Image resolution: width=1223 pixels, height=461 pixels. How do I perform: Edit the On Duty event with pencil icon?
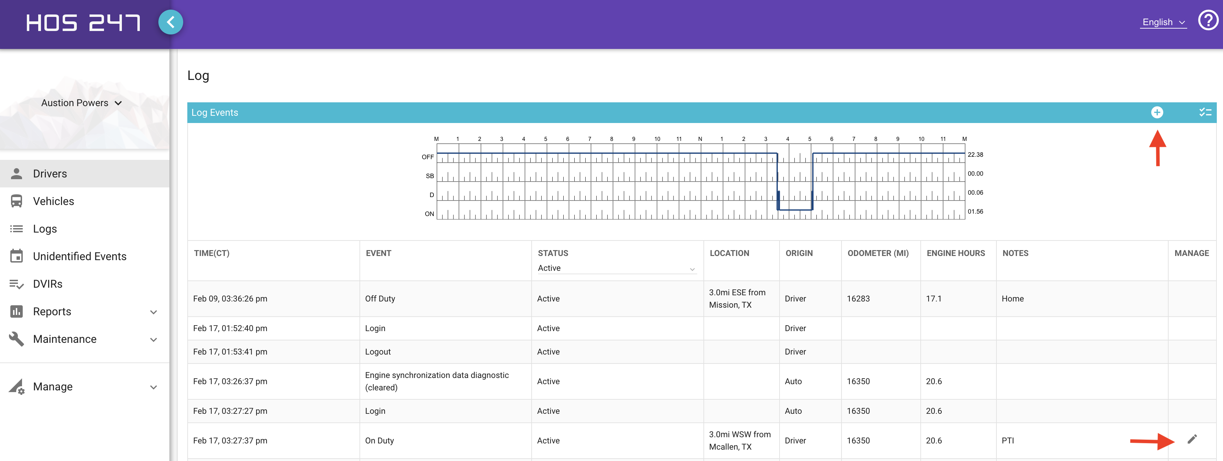point(1192,439)
